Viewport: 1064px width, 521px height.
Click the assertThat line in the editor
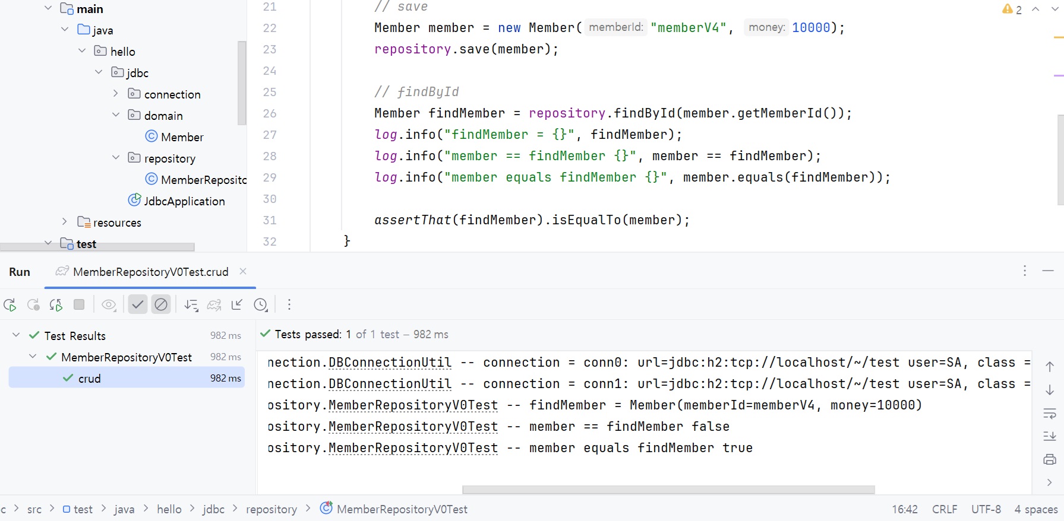click(532, 220)
